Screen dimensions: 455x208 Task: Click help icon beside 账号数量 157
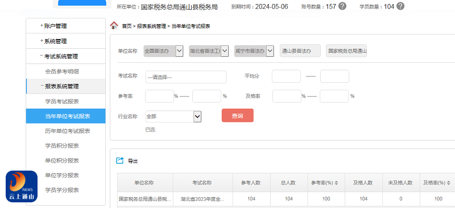click(x=342, y=6)
